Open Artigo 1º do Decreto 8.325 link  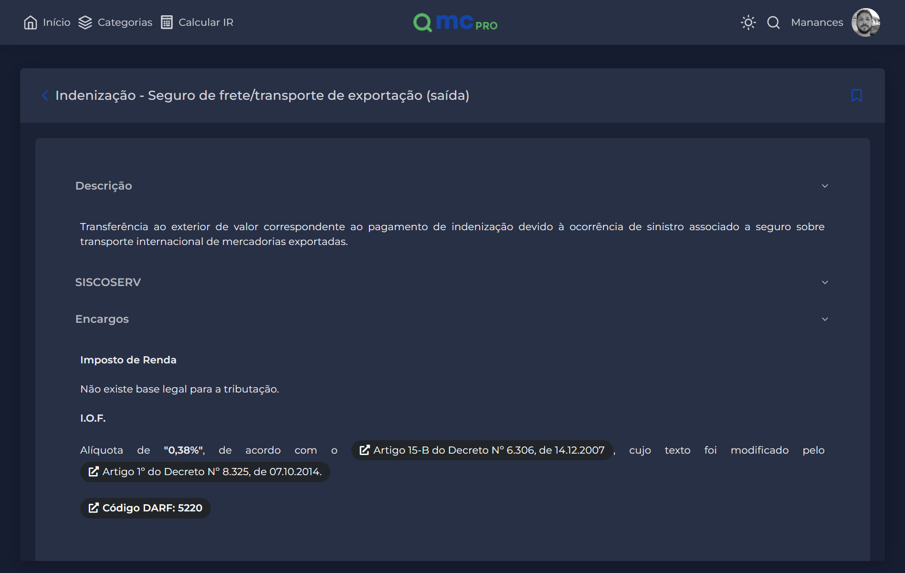(205, 472)
